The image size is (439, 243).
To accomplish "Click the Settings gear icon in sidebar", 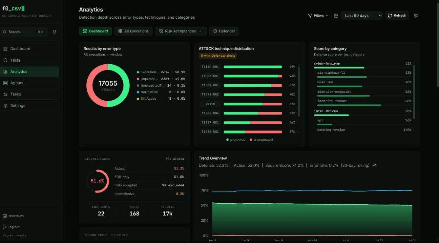I will click(5, 106).
